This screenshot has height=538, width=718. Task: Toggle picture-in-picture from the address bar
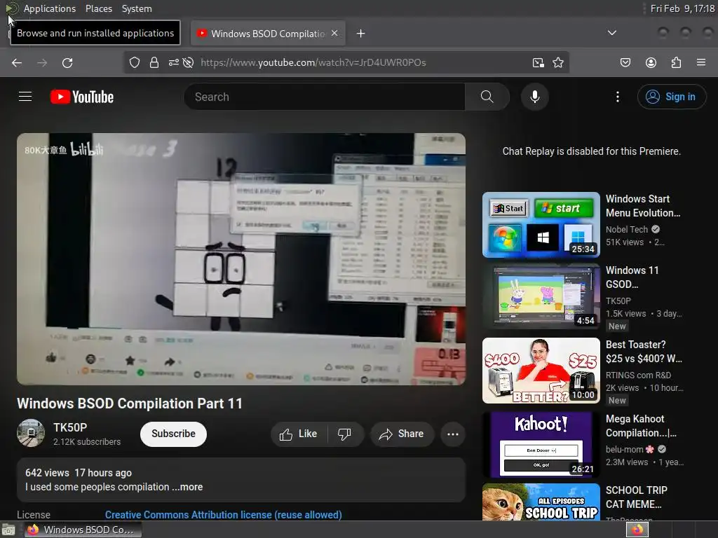click(x=538, y=62)
